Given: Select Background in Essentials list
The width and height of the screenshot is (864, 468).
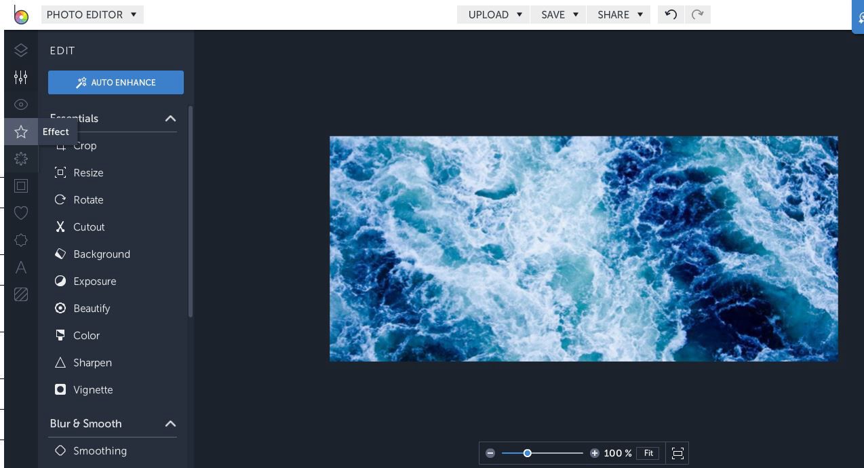Looking at the screenshot, I should pos(102,254).
